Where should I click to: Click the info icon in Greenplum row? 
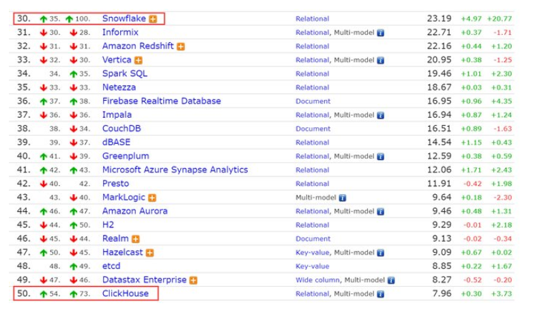(381, 157)
